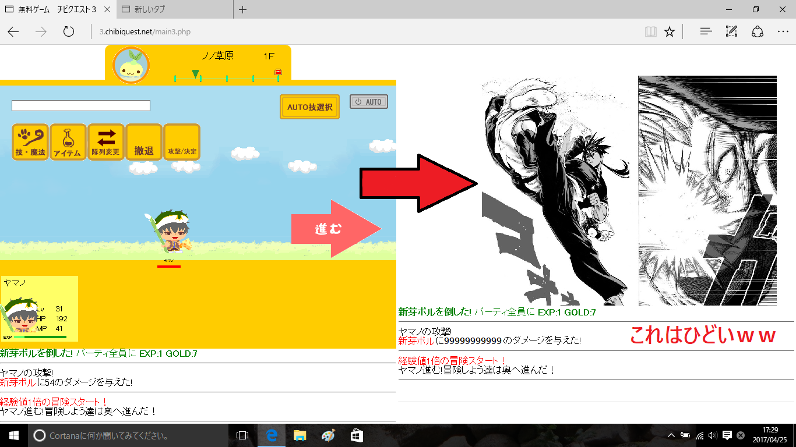
Task: Select the 隊列変更 formation swap button
Action: [106, 142]
